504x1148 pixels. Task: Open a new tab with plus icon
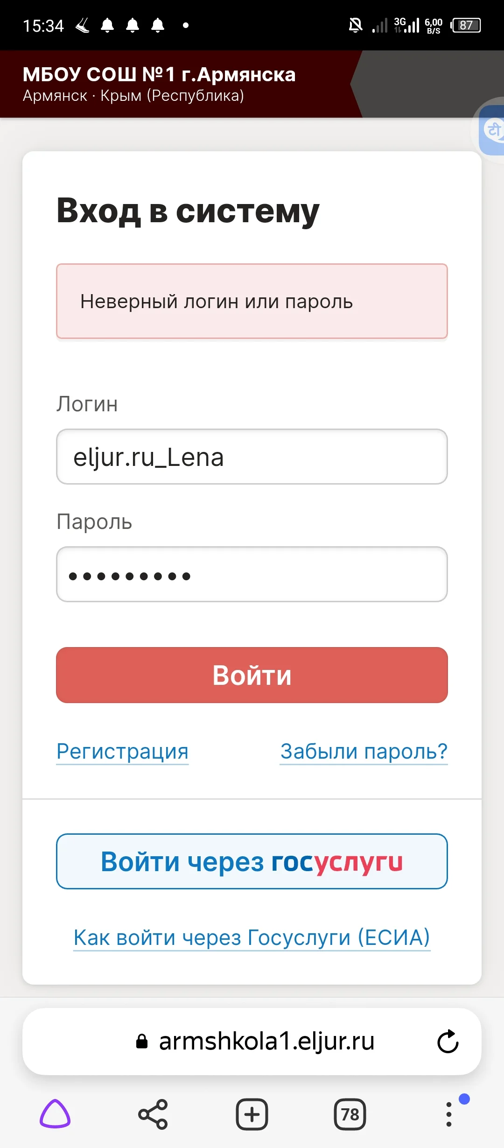point(252,1114)
